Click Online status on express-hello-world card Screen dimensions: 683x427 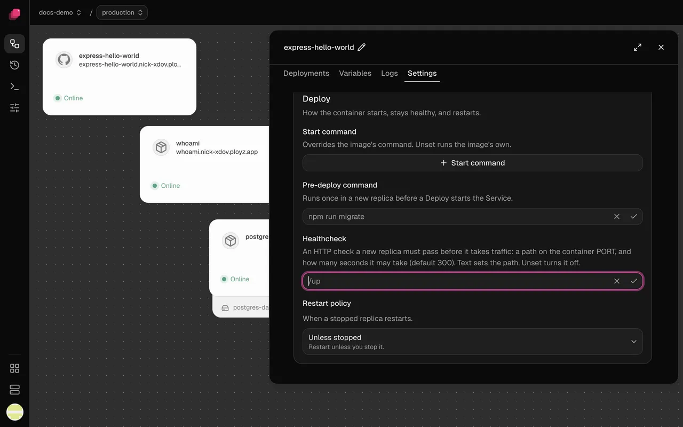coord(68,98)
